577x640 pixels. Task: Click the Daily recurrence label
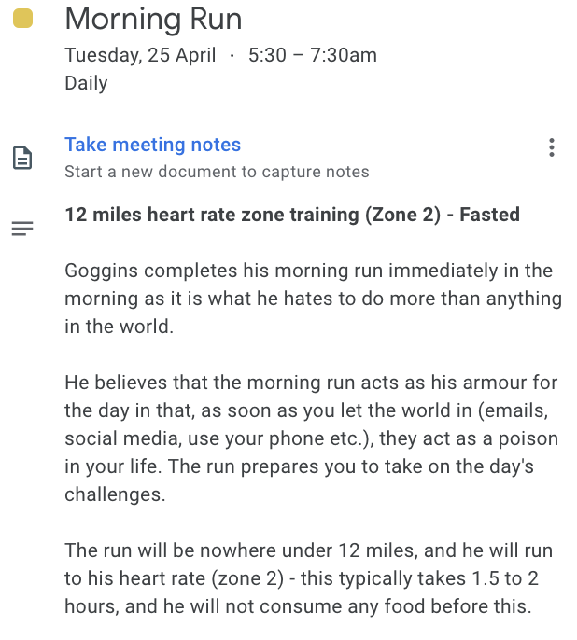click(x=86, y=83)
